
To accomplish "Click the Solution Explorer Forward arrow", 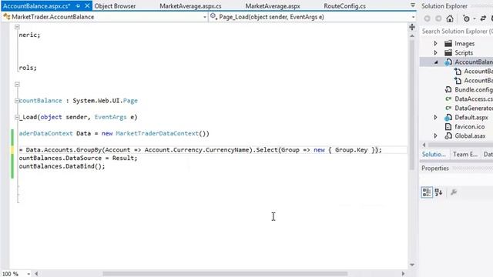I will pyautogui.click(x=438, y=18).
